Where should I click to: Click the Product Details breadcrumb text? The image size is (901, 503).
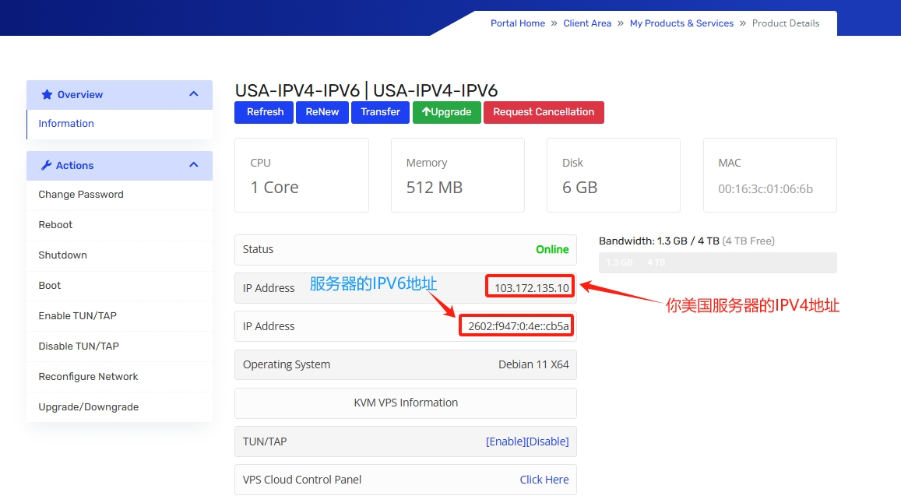(x=786, y=23)
